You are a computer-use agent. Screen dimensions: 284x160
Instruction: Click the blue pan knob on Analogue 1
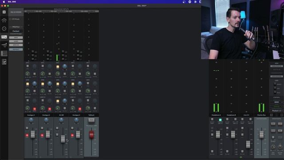31,120
